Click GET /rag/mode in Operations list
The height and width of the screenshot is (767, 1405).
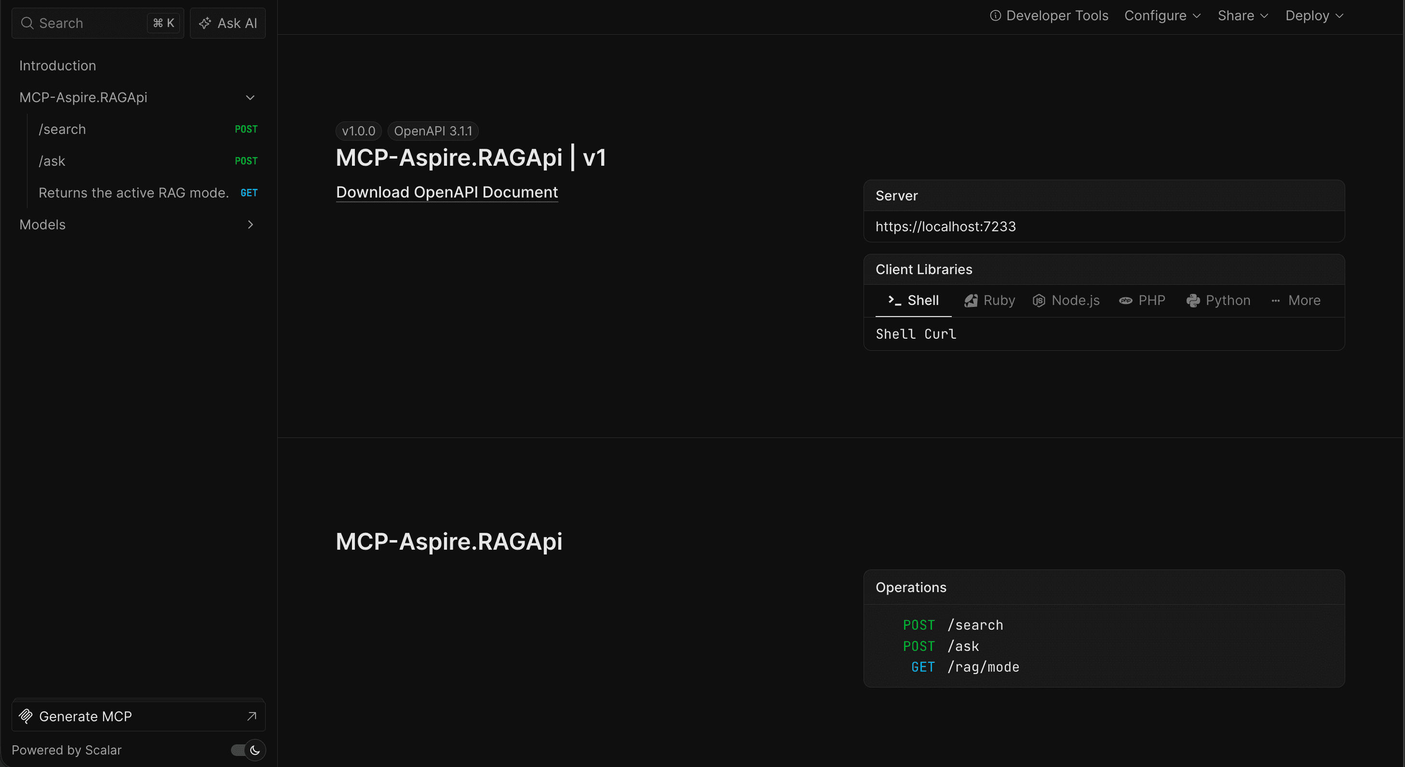[965, 667]
